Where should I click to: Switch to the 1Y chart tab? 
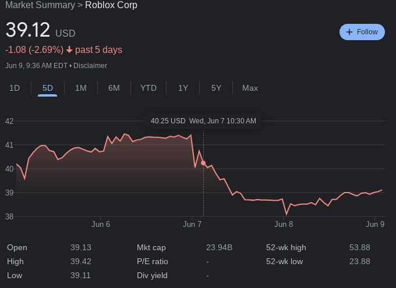point(183,88)
